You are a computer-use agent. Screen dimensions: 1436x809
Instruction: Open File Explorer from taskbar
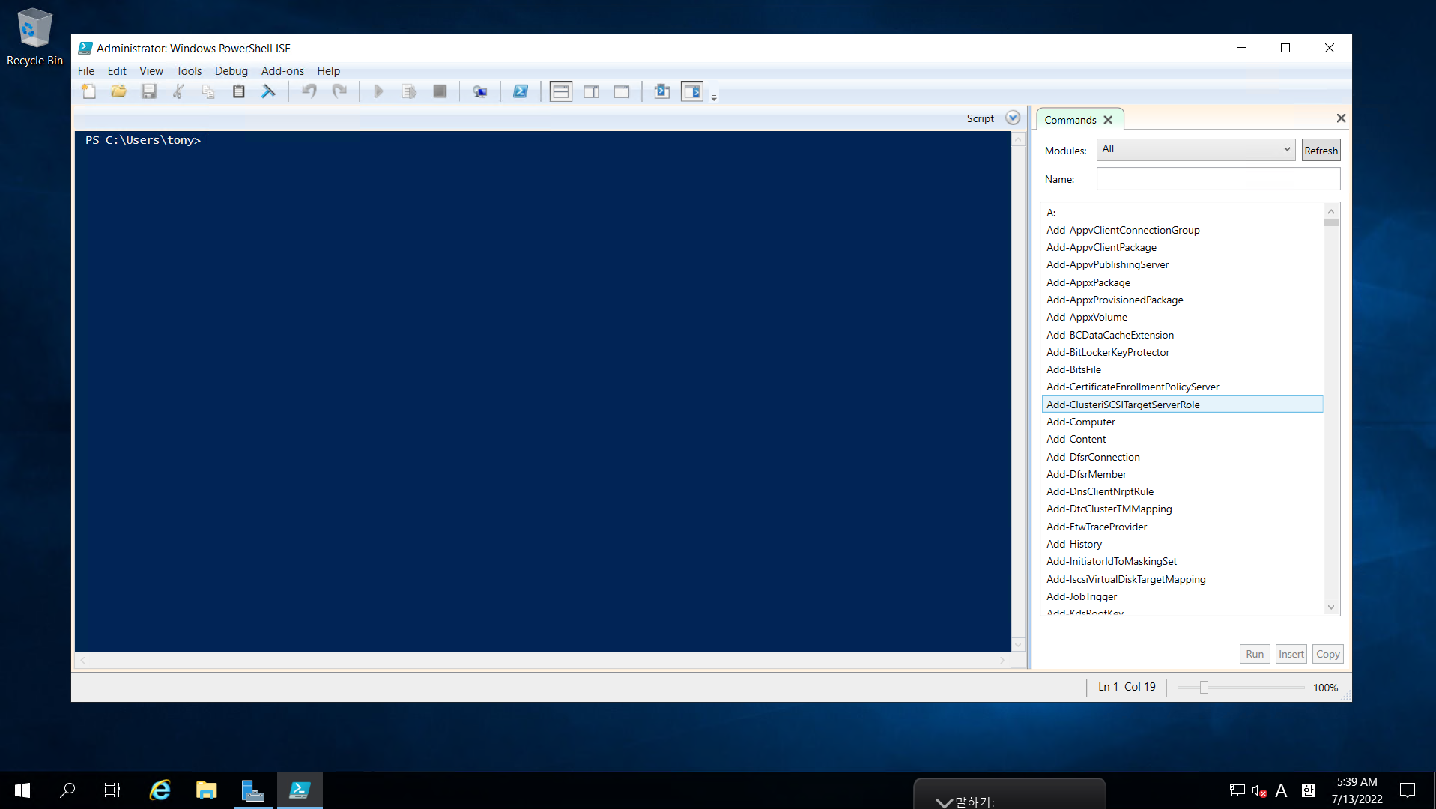tap(206, 790)
